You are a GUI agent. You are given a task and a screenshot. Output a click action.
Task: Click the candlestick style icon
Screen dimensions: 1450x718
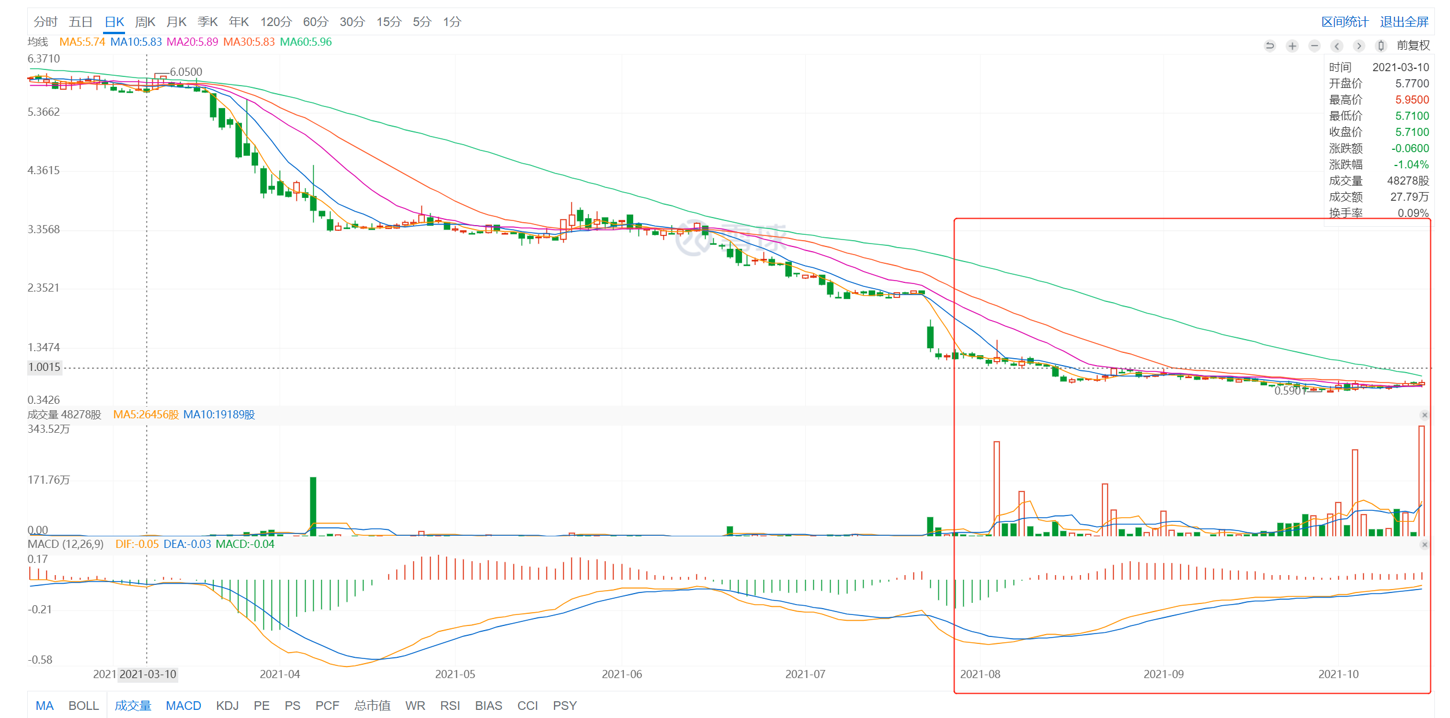[1381, 46]
